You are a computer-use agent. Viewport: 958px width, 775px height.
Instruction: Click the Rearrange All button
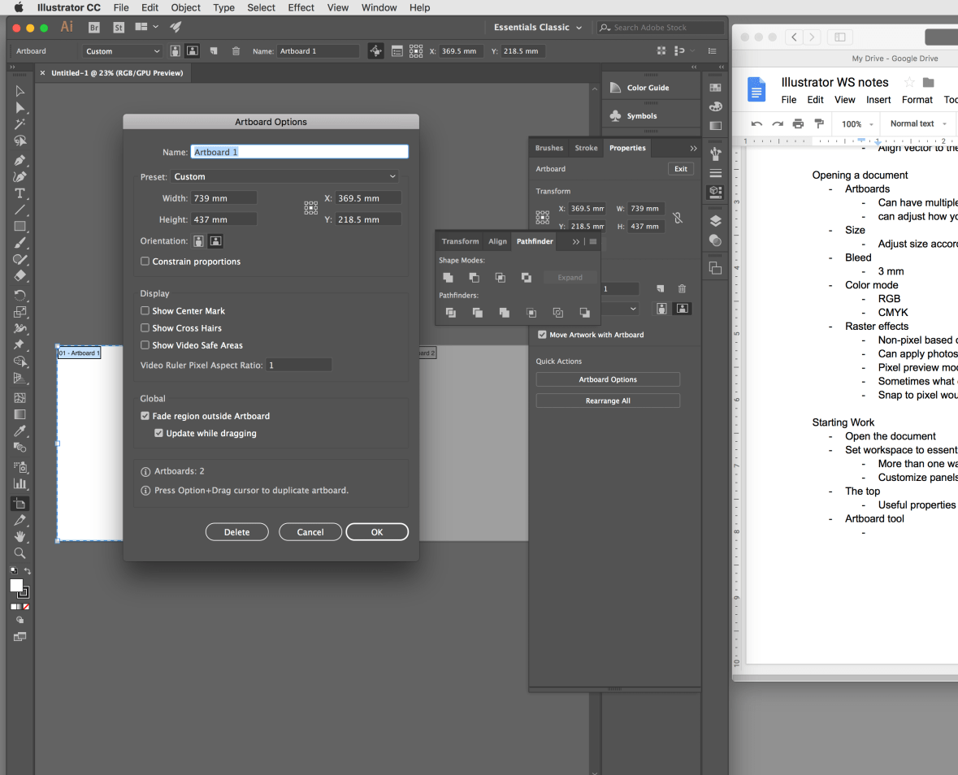607,400
